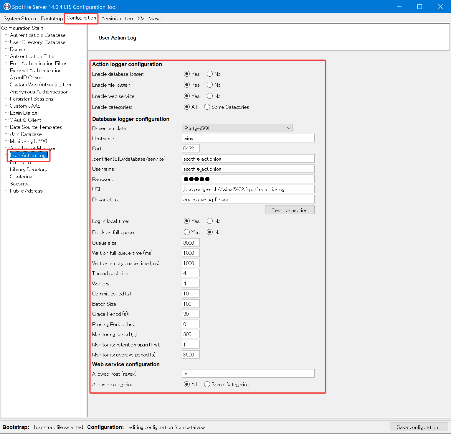Switch to the XML View tab
This screenshot has width=451, height=434.
tap(148, 19)
